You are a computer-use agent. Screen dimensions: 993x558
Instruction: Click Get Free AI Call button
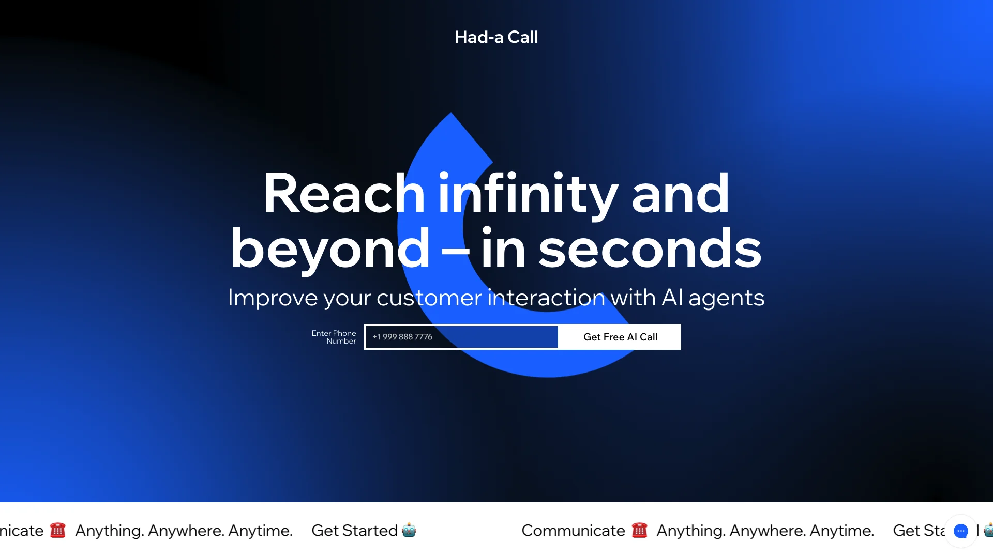tap(619, 336)
